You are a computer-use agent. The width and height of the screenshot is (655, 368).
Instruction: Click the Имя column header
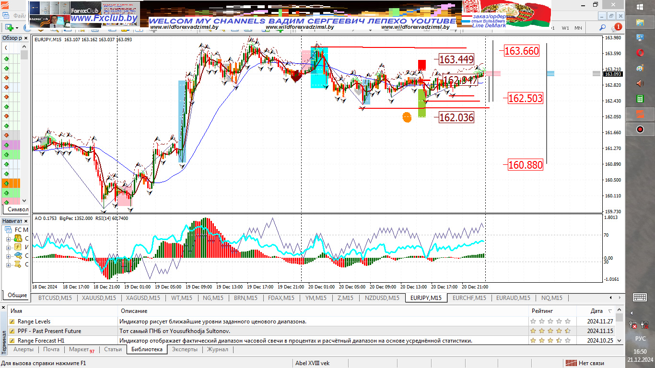[x=62, y=311]
